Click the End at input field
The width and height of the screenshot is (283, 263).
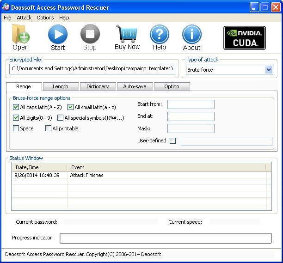(x=191, y=116)
